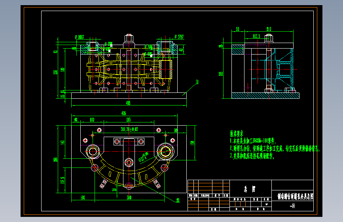This screenshot has width=343, height=222.
Task: Select the 210 dimension in side view
Action: (269, 29)
